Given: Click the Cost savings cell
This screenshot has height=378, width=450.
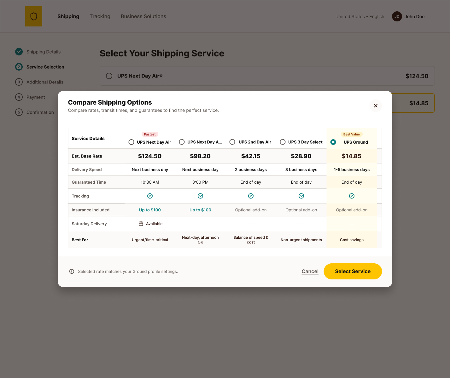Looking at the screenshot, I should 352,240.
